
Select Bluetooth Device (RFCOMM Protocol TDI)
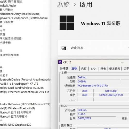pos(25,104)
